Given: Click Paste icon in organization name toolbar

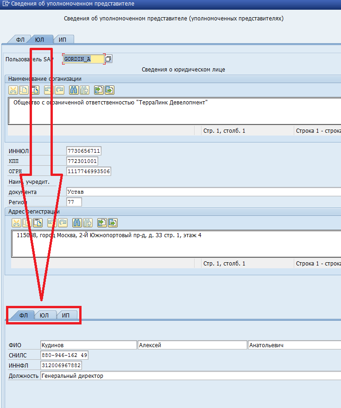Looking at the screenshot, I should tap(34, 90).
